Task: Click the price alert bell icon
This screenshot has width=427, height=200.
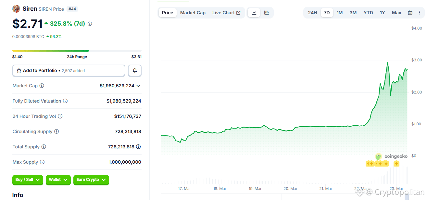Action: (134, 70)
